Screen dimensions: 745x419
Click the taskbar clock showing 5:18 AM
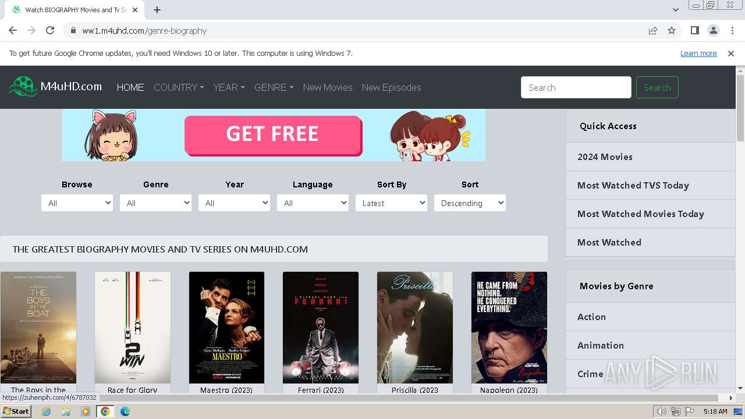click(715, 411)
